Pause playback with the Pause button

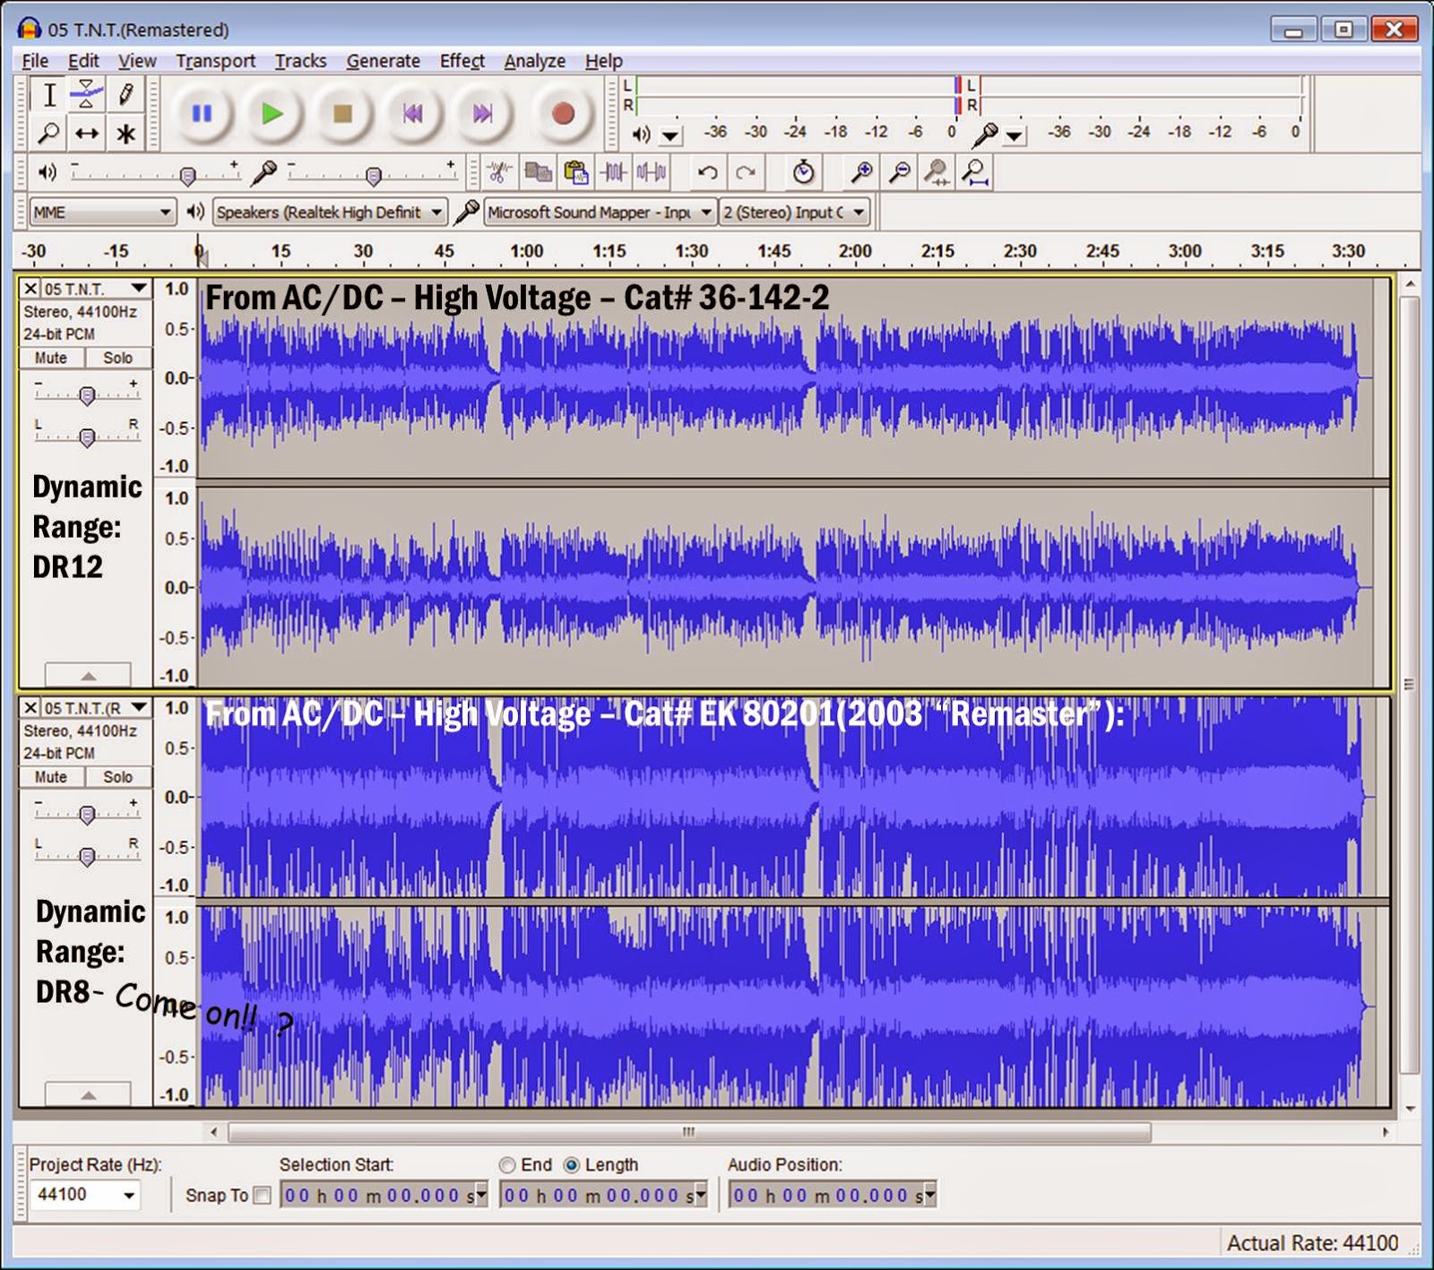tap(202, 114)
